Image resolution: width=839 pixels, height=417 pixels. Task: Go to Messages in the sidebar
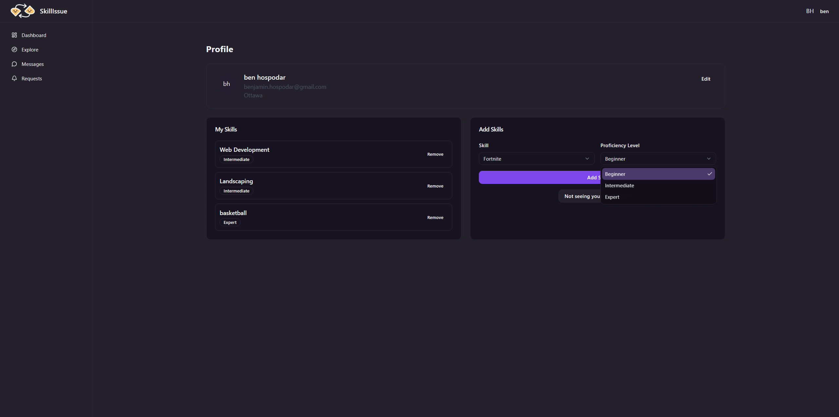[32, 64]
